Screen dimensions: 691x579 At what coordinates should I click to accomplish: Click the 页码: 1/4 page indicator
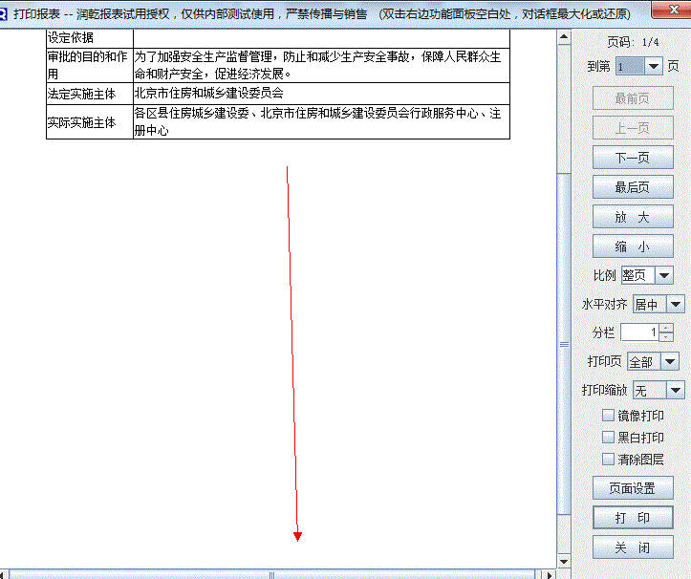coord(633,42)
